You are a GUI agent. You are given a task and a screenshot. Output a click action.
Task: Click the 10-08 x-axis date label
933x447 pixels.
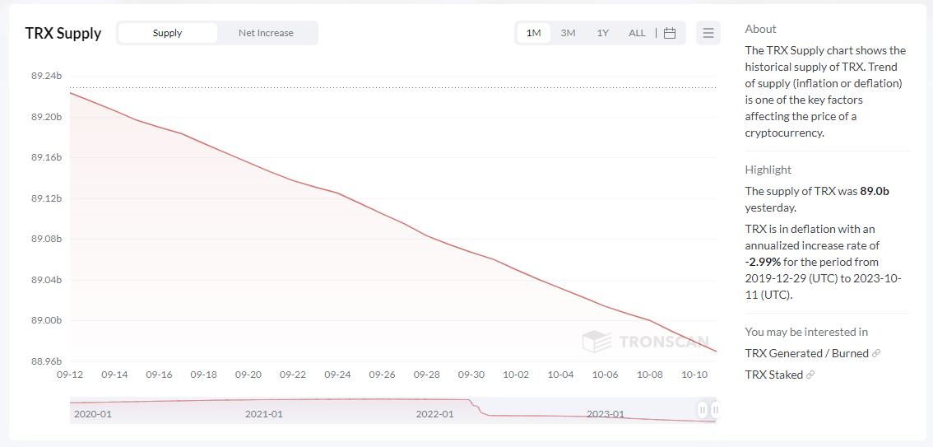point(650,375)
